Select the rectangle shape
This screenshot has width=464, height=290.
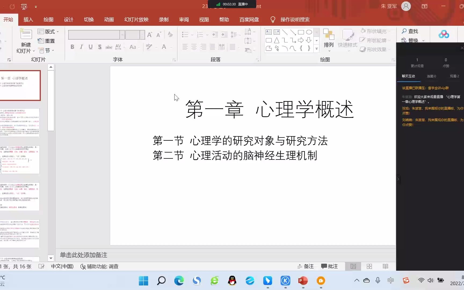[301, 32]
